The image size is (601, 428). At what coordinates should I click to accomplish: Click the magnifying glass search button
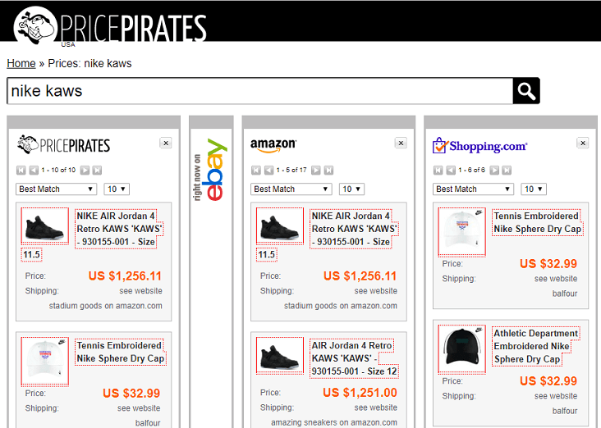tap(526, 91)
